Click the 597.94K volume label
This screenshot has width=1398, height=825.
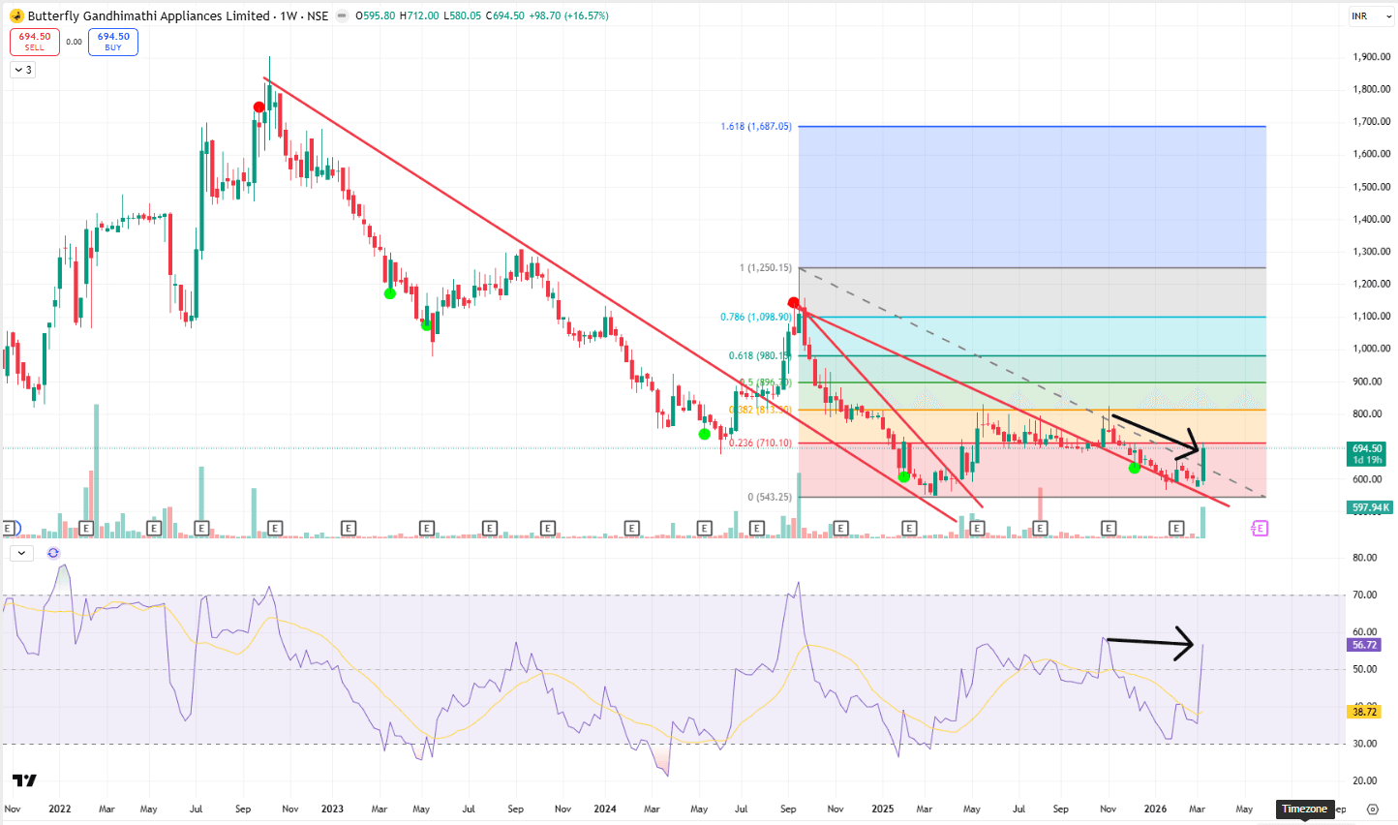[1370, 507]
